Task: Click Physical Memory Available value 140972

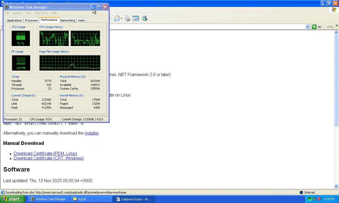Action: click(x=95, y=85)
